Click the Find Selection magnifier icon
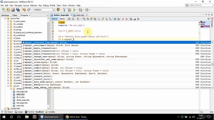Screen dimensions: 214x120 click(x=84, y=19)
